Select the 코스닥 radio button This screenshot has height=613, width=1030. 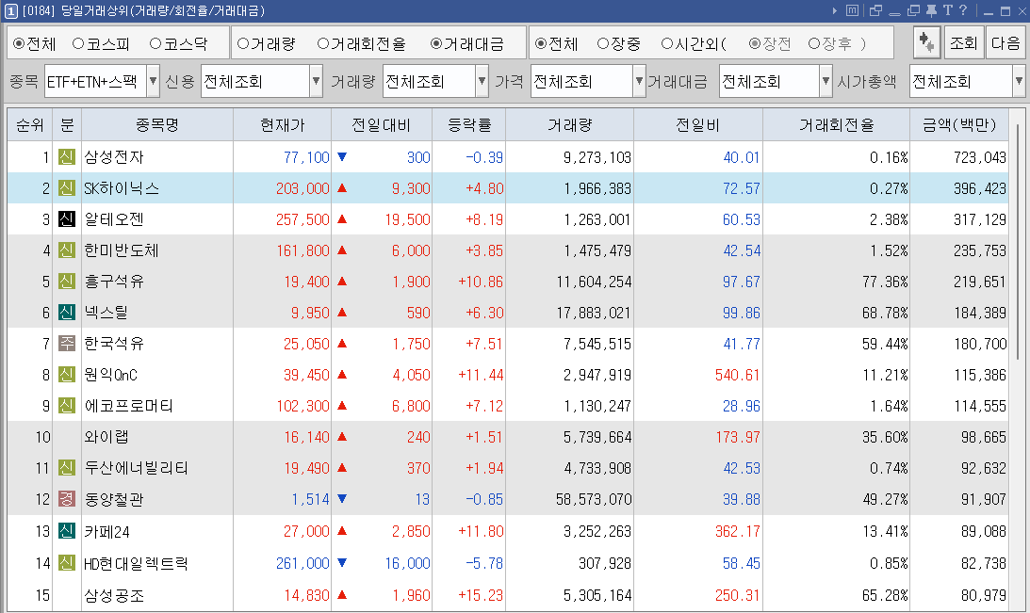tap(155, 43)
